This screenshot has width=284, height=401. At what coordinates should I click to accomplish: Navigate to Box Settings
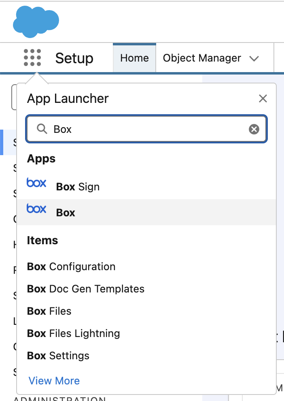click(x=58, y=356)
